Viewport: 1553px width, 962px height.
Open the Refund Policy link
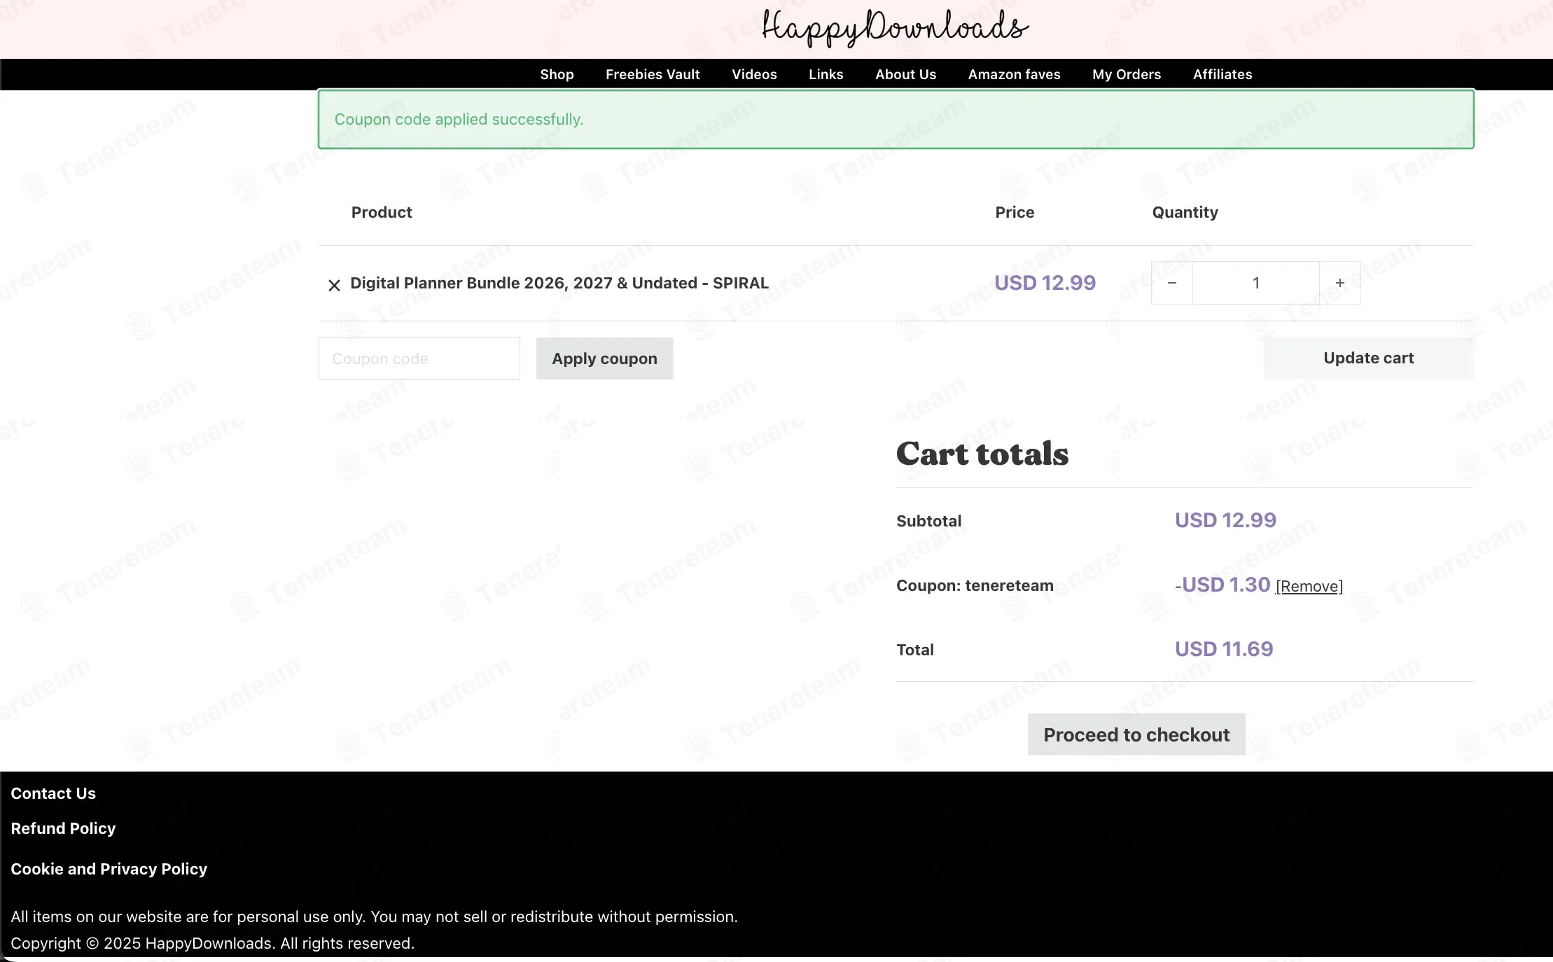[63, 828]
